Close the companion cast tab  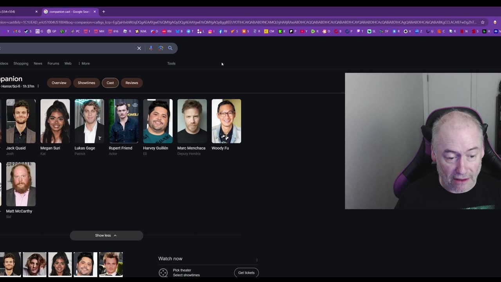point(95,12)
